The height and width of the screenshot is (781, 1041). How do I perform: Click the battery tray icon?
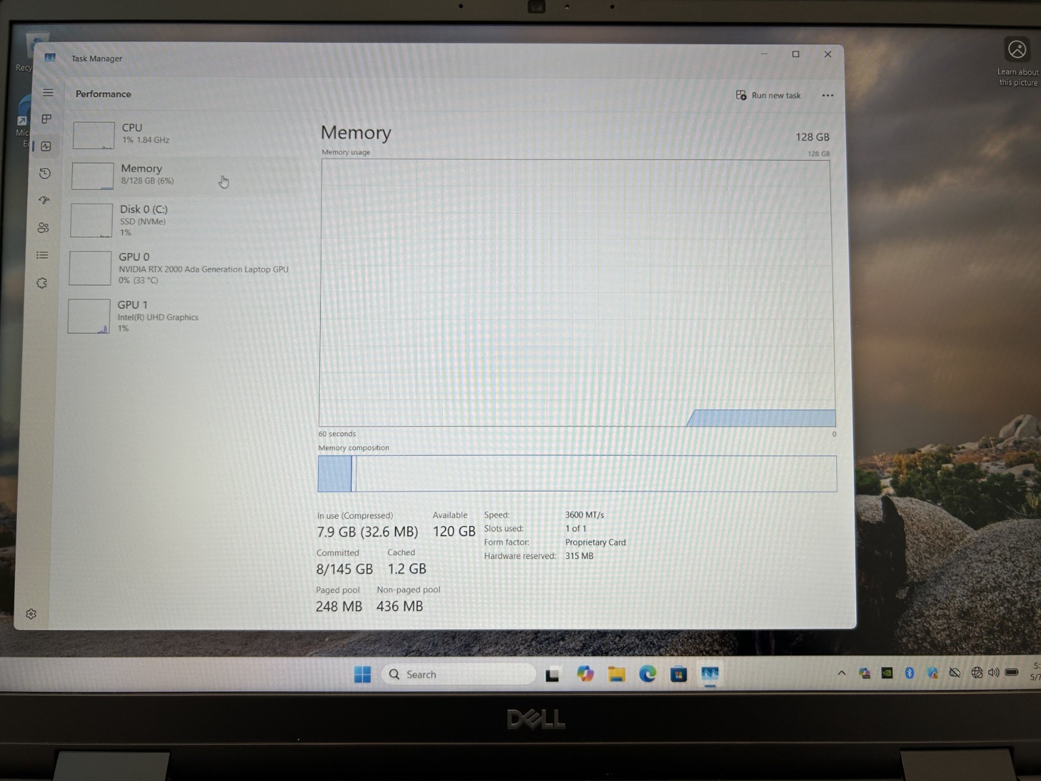[1012, 672]
